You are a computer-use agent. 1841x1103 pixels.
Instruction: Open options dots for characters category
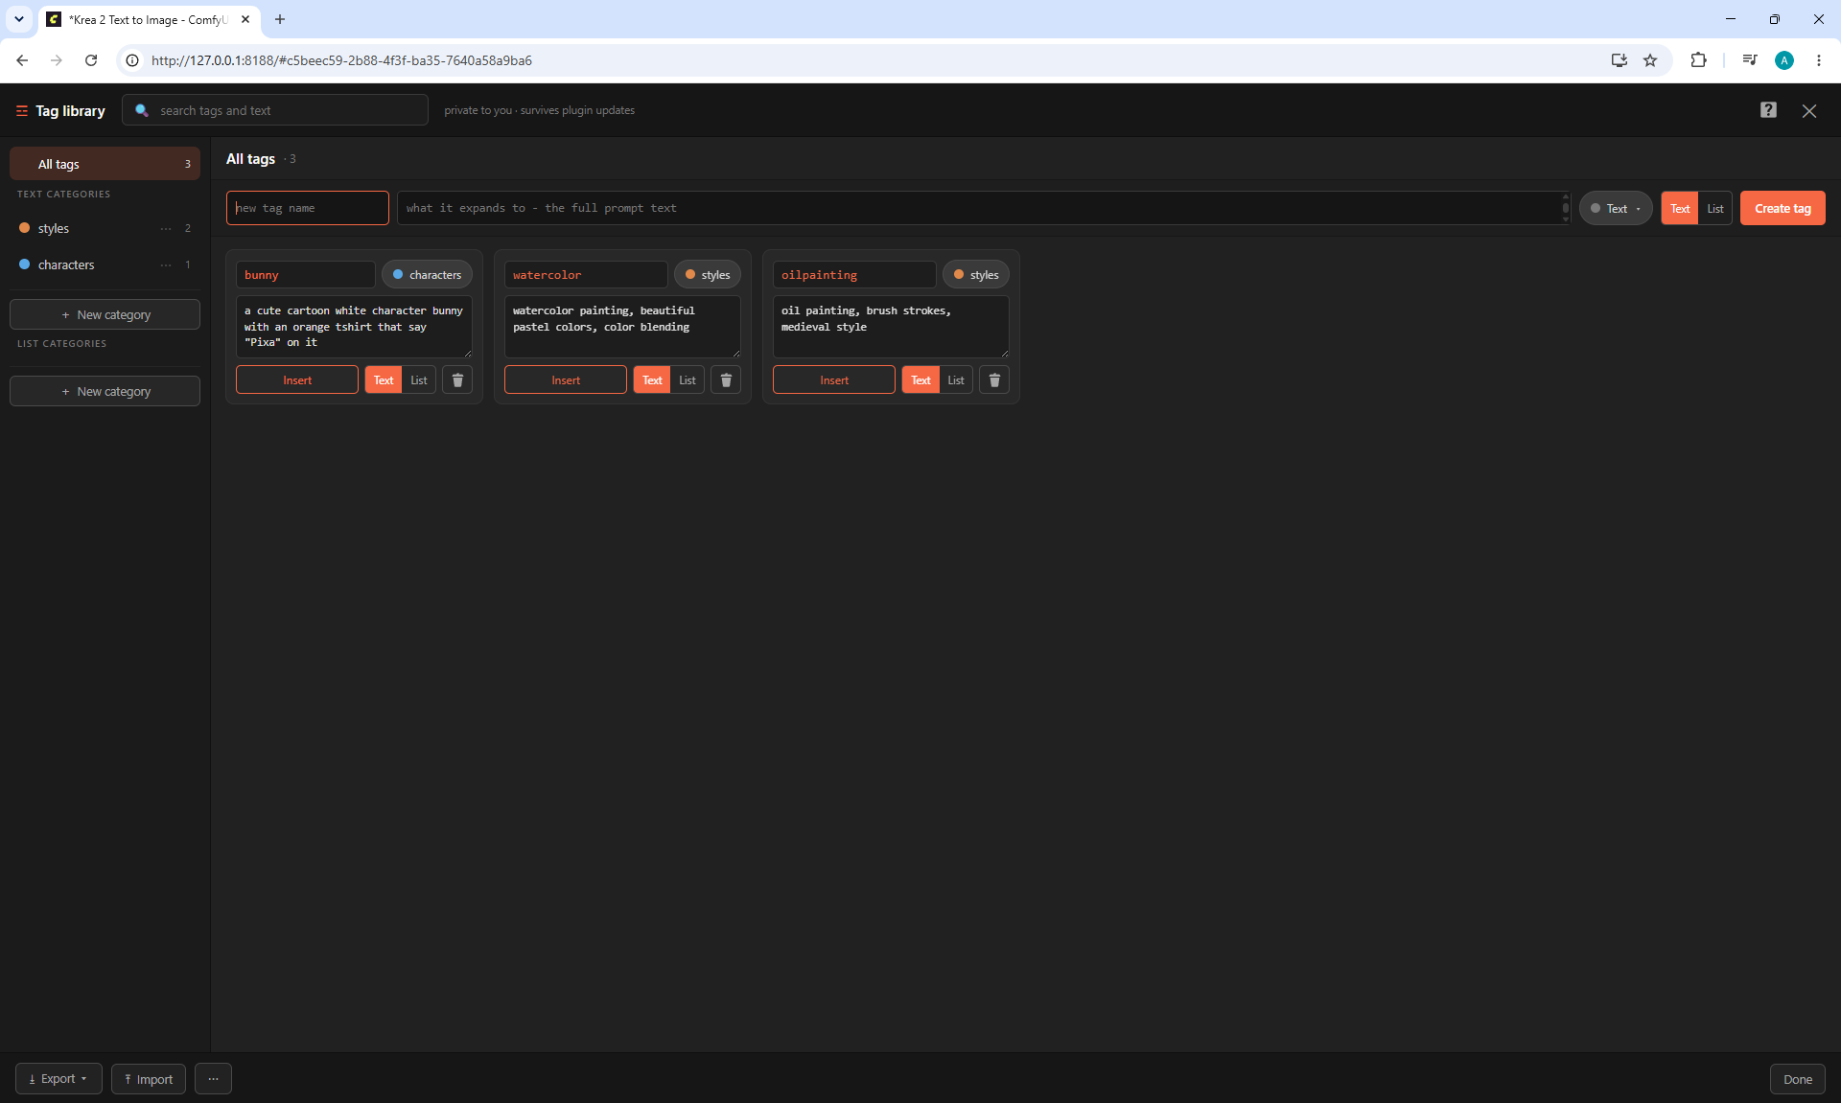pyautogui.click(x=166, y=264)
